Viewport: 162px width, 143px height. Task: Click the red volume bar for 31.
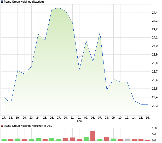pos(72,139)
